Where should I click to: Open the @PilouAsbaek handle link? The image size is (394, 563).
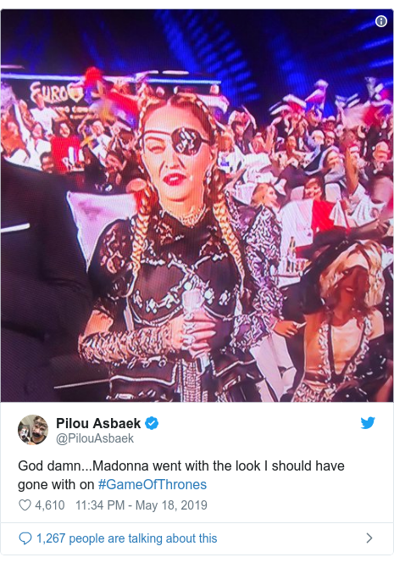click(95, 438)
